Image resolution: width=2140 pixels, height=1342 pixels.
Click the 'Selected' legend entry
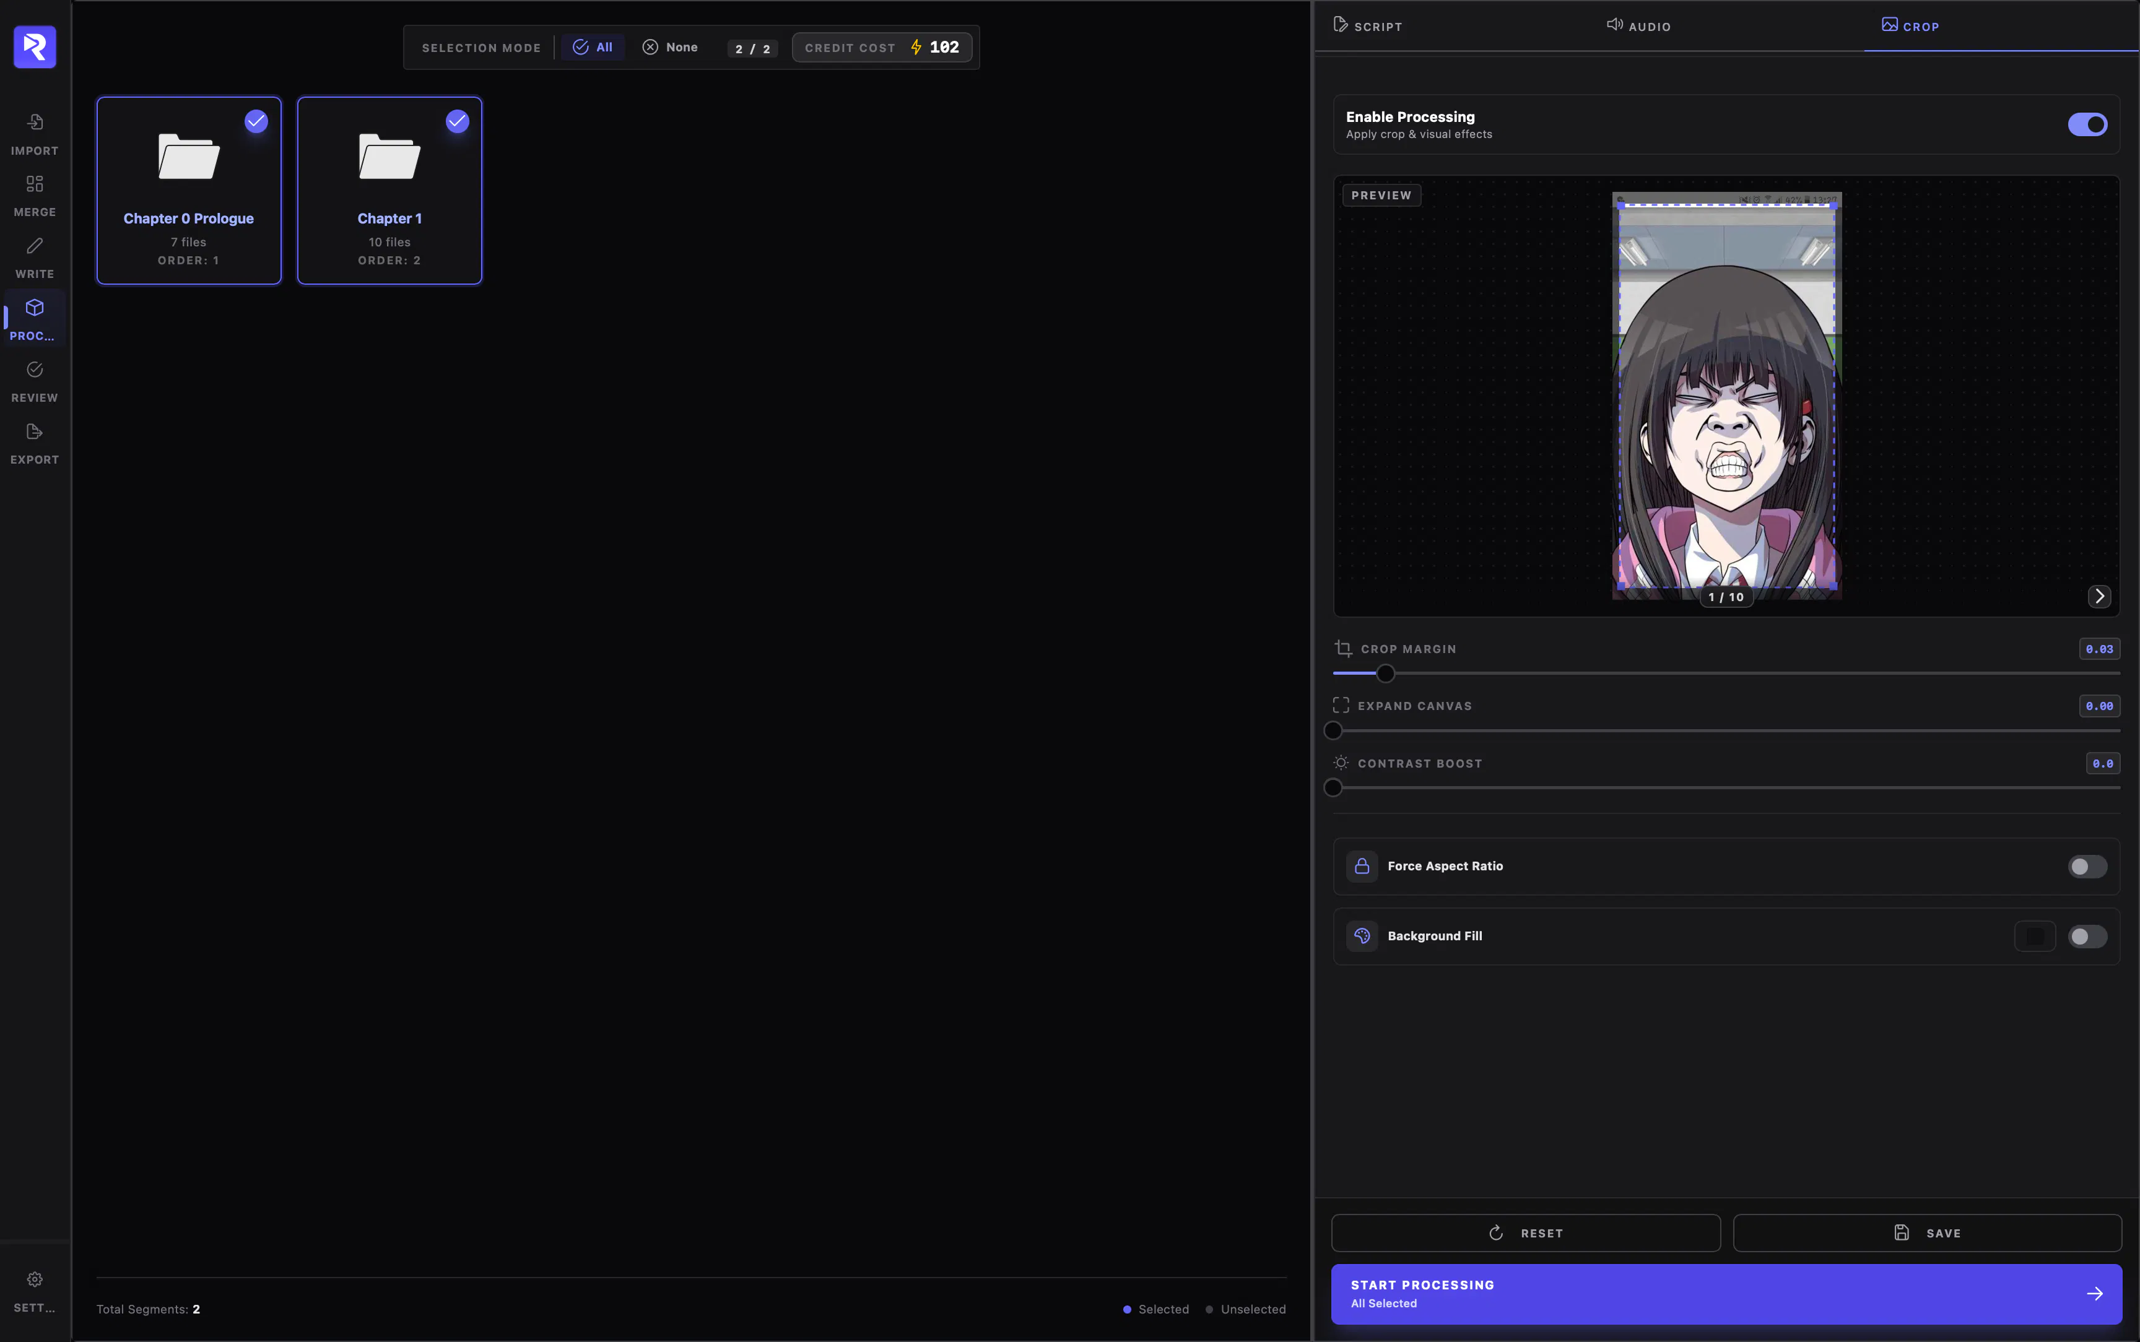pos(1155,1309)
